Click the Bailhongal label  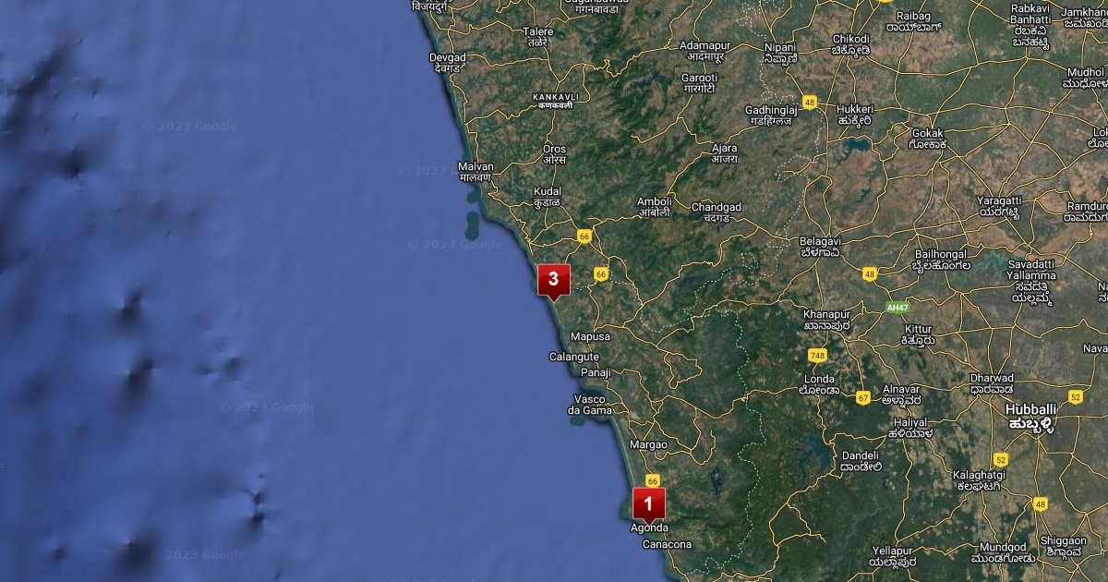click(941, 260)
